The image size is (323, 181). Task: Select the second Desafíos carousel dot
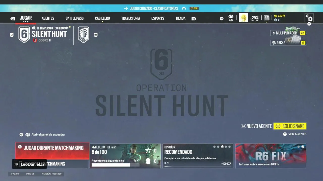218,147
